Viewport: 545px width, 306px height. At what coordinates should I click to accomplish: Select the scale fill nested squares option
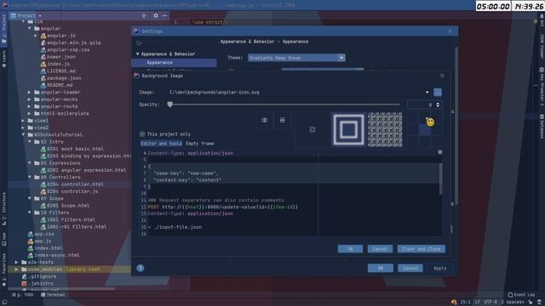pos(348,129)
